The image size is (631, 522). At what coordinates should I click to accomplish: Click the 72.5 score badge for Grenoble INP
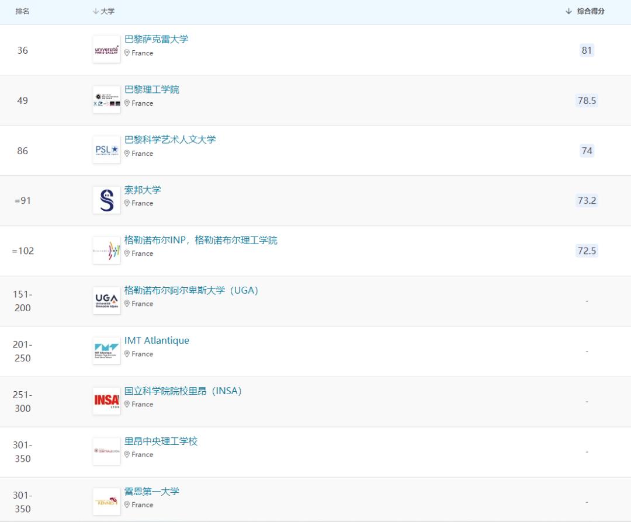pos(586,250)
